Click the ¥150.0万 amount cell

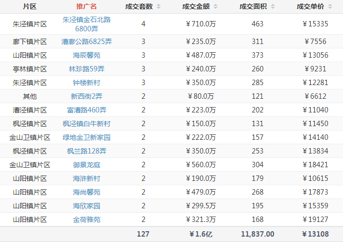[201, 124]
